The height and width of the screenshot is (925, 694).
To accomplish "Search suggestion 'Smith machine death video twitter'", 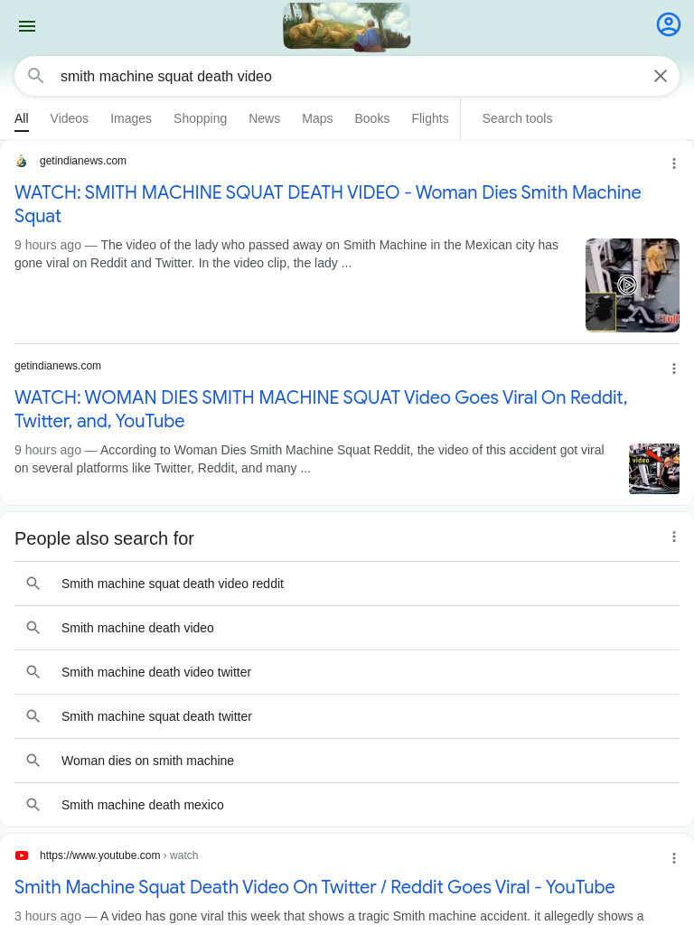I will tap(347, 672).
